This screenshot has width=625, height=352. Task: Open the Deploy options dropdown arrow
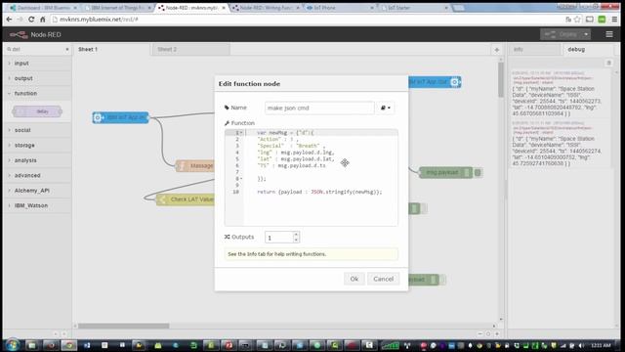point(586,34)
